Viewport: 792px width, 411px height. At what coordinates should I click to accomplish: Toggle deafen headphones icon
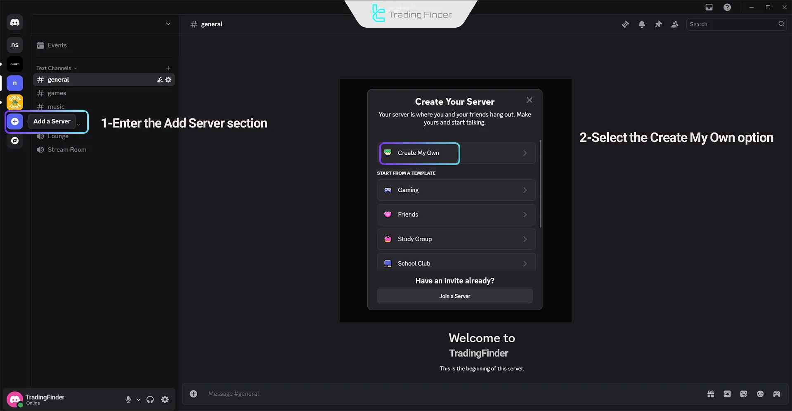150,399
